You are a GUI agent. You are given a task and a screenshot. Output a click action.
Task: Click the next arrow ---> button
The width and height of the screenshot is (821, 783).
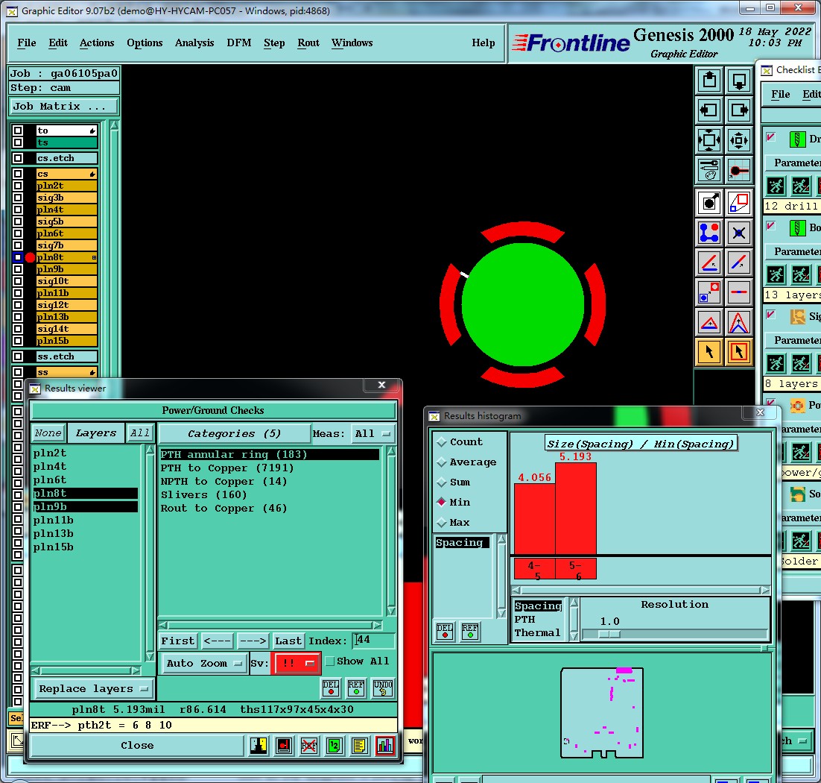click(x=253, y=641)
